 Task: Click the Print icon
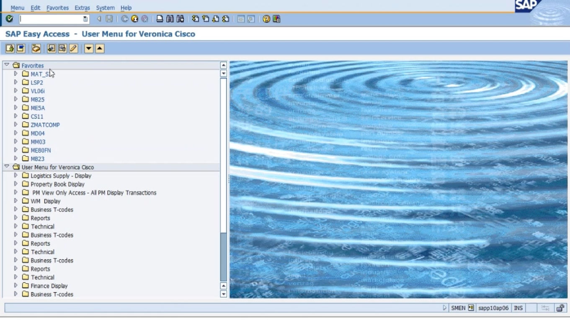tap(160, 19)
